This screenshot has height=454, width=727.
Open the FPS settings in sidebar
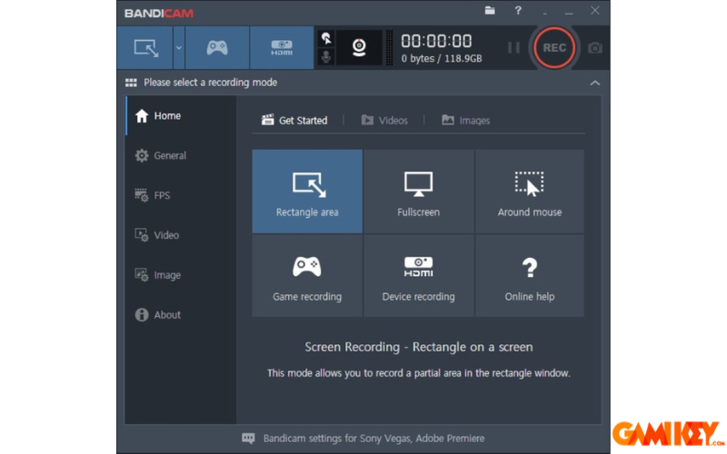point(181,195)
